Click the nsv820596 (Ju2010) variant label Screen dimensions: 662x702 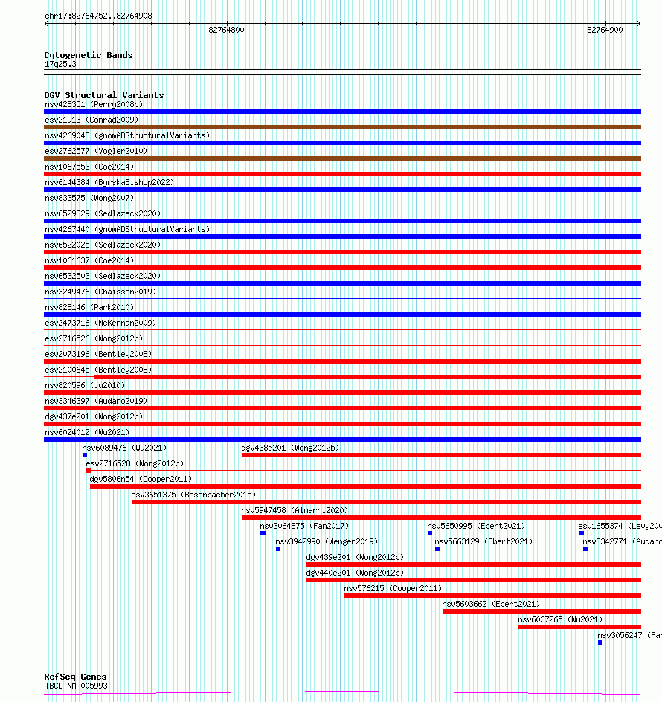pos(85,385)
